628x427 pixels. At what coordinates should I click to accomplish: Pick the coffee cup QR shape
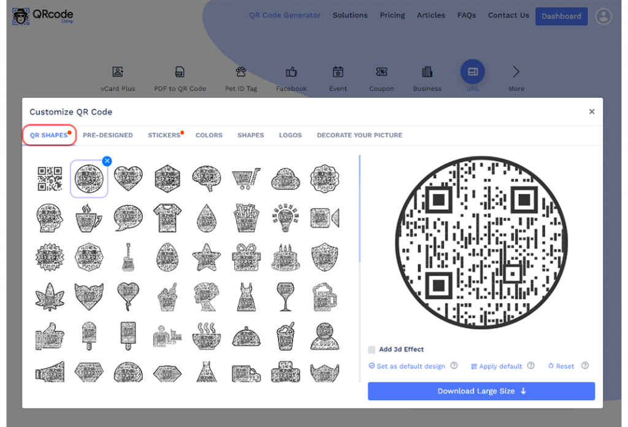coord(89,218)
